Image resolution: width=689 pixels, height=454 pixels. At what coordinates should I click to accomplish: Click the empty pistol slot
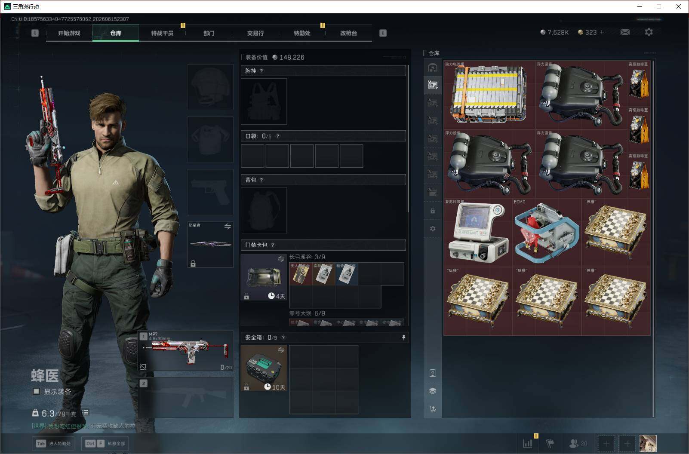[210, 192]
